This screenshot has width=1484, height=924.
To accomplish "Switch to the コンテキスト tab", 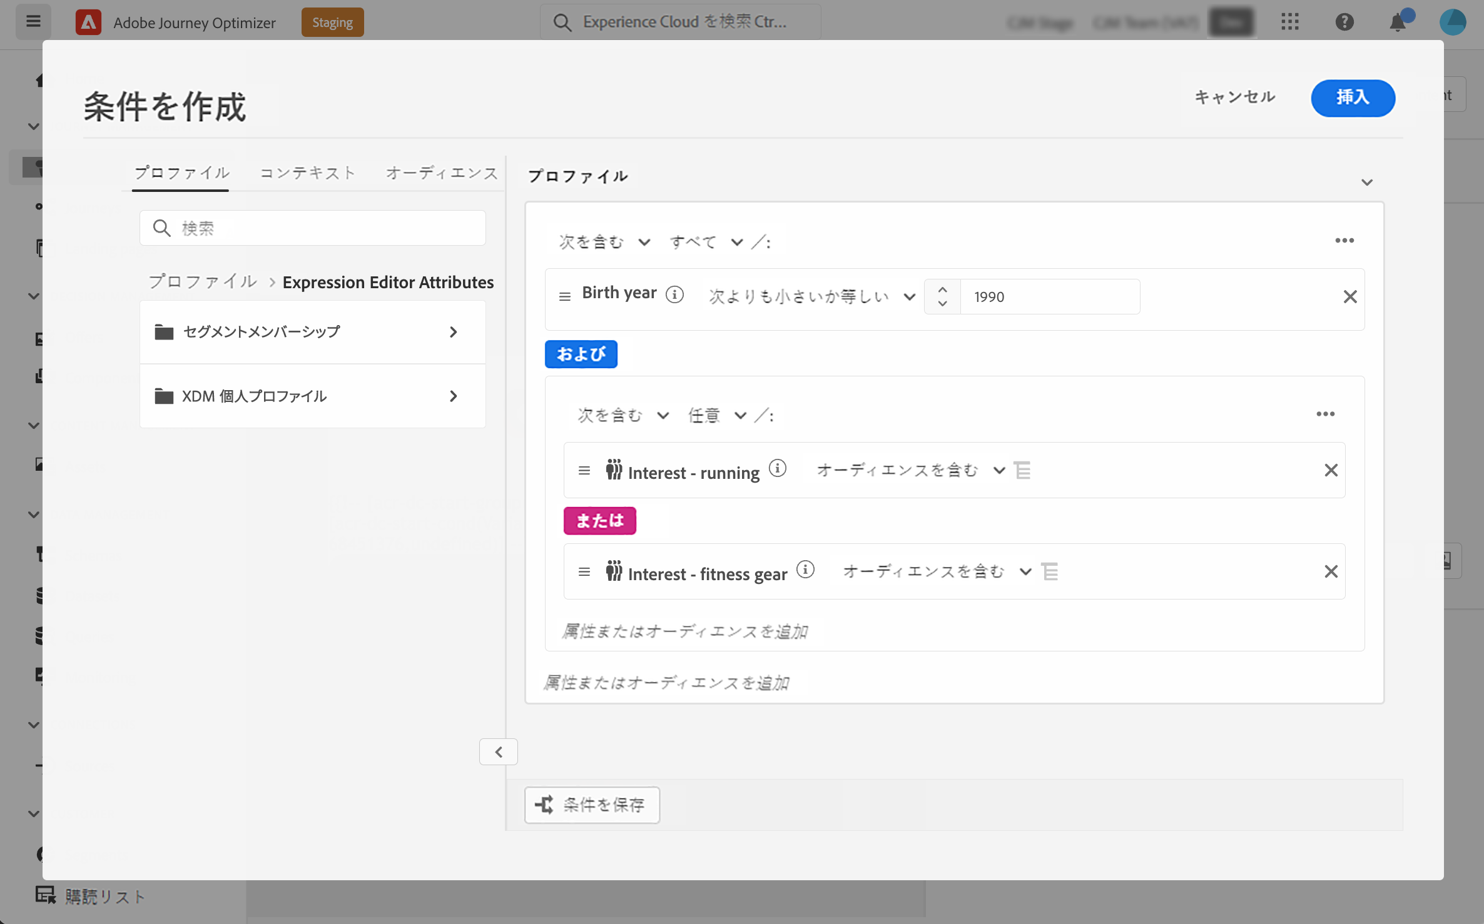I will pos(307,173).
